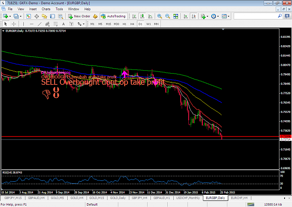
Task: Open the MetaEditor yellow book icon
Action: tap(95, 16)
